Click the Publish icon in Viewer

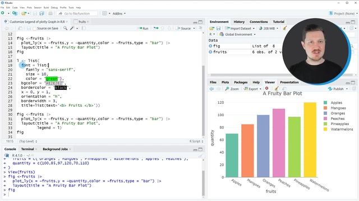tap(330, 89)
